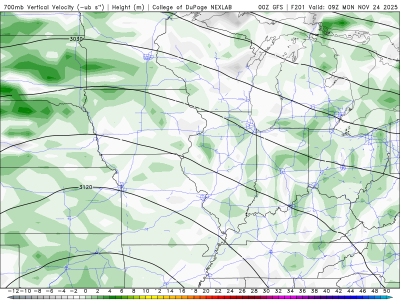
Task: Click the '38' colorbar scale value
Action: coord(314,291)
